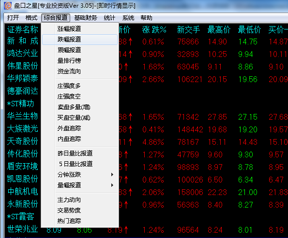Open 外盘追踪 from menu
This screenshot has width=288, height=238.
coord(80,128)
